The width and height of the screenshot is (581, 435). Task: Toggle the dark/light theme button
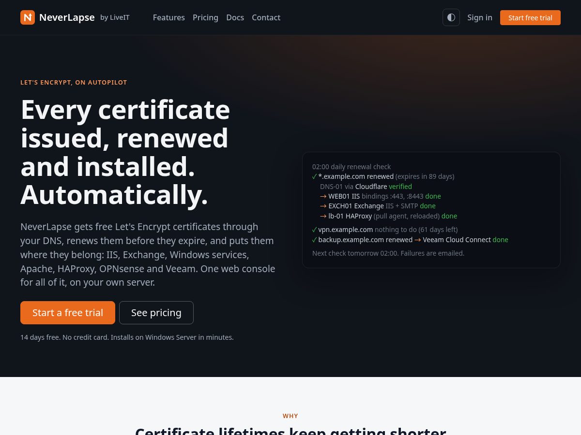click(451, 17)
